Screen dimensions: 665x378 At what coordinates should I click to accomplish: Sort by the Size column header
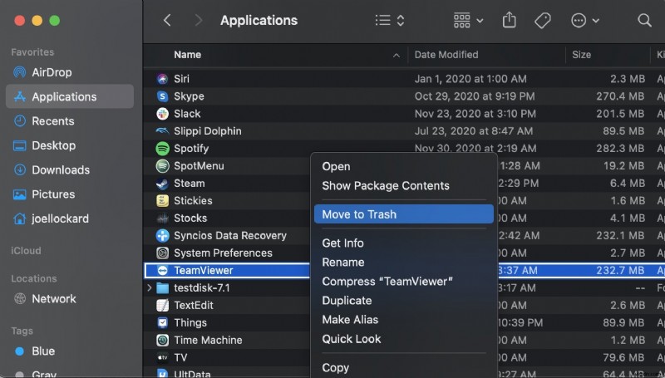(581, 55)
